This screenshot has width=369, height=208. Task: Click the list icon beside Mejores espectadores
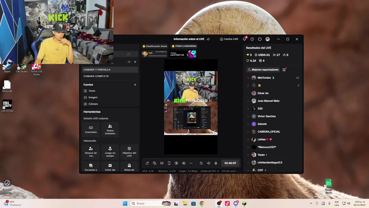click(284, 70)
